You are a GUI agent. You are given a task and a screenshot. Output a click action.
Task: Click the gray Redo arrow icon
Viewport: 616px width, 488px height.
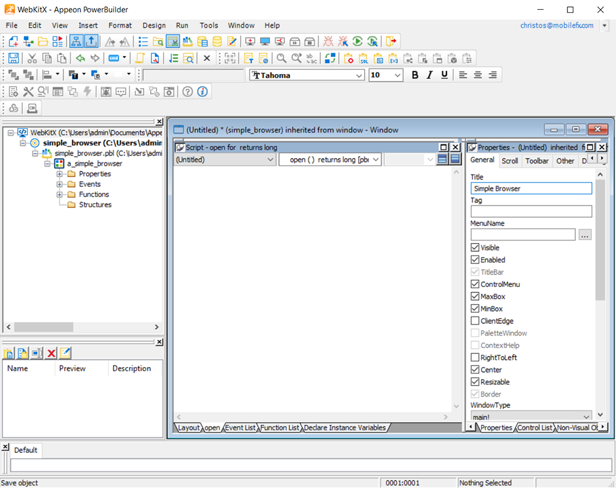(95, 59)
